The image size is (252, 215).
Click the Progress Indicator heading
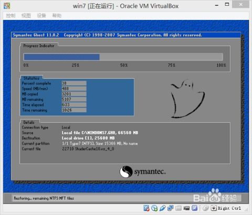[x=39, y=46]
